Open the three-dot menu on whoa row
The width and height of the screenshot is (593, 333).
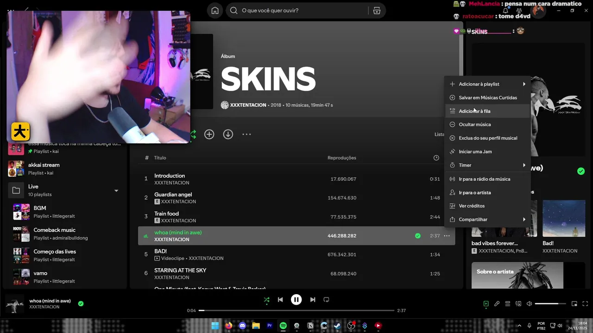pos(447,236)
